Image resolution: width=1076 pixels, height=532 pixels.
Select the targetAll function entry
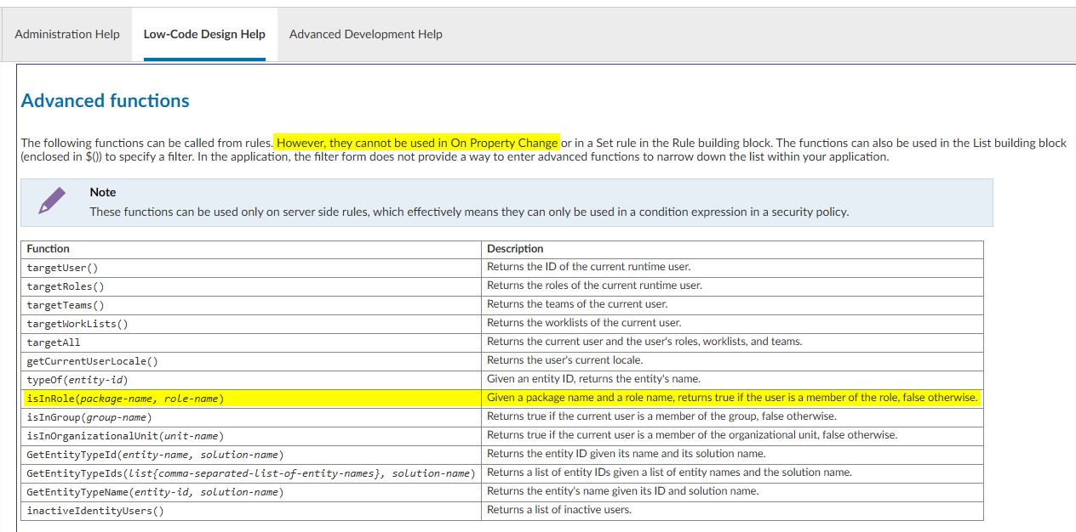pyautogui.click(x=54, y=342)
